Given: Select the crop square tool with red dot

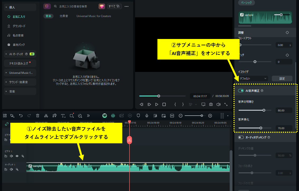Looking at the screenshot, I should [x=72, y=115].
